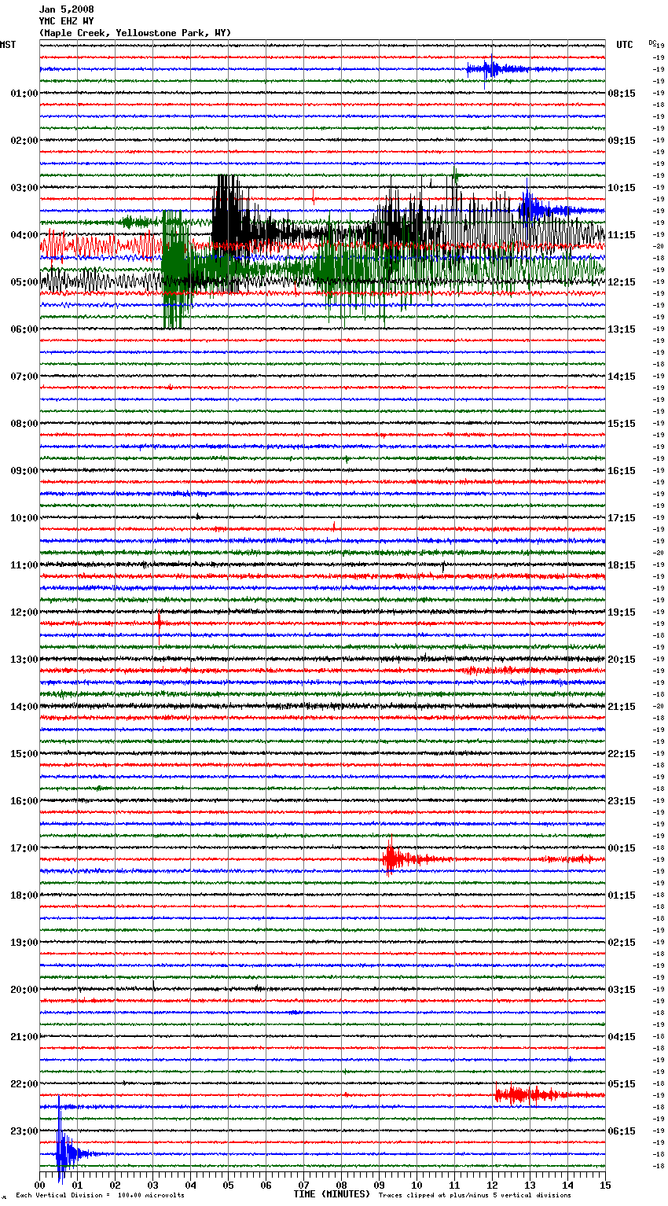Click the MST column header
The image size is (668, 1206).
pyautogui.click(x=8, y=45)
